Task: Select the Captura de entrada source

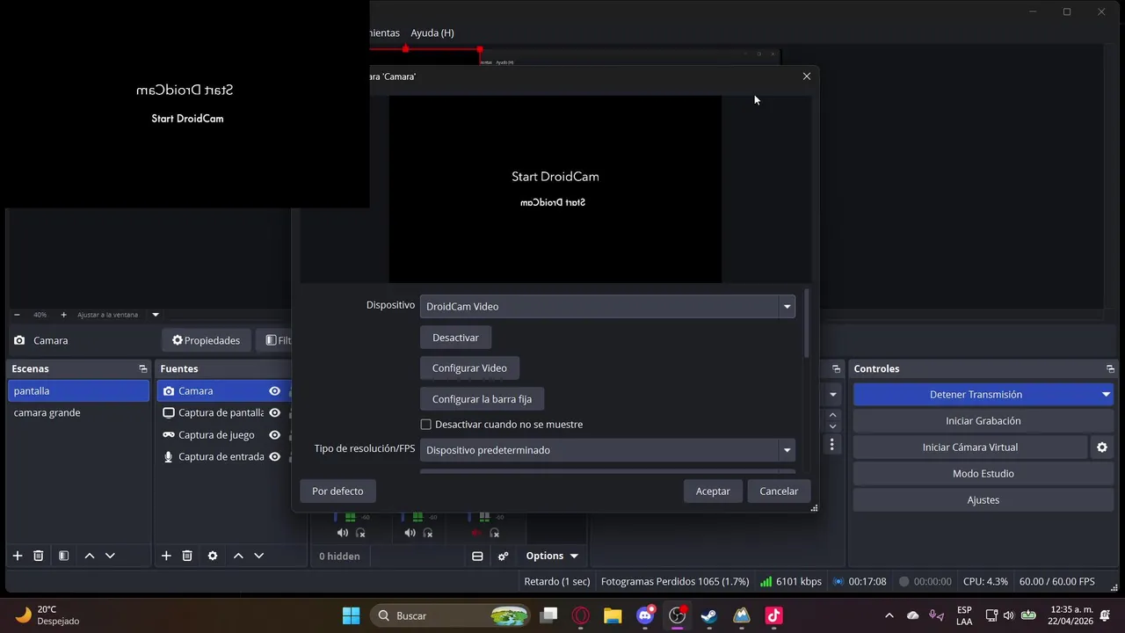Action: coord(221,457)
